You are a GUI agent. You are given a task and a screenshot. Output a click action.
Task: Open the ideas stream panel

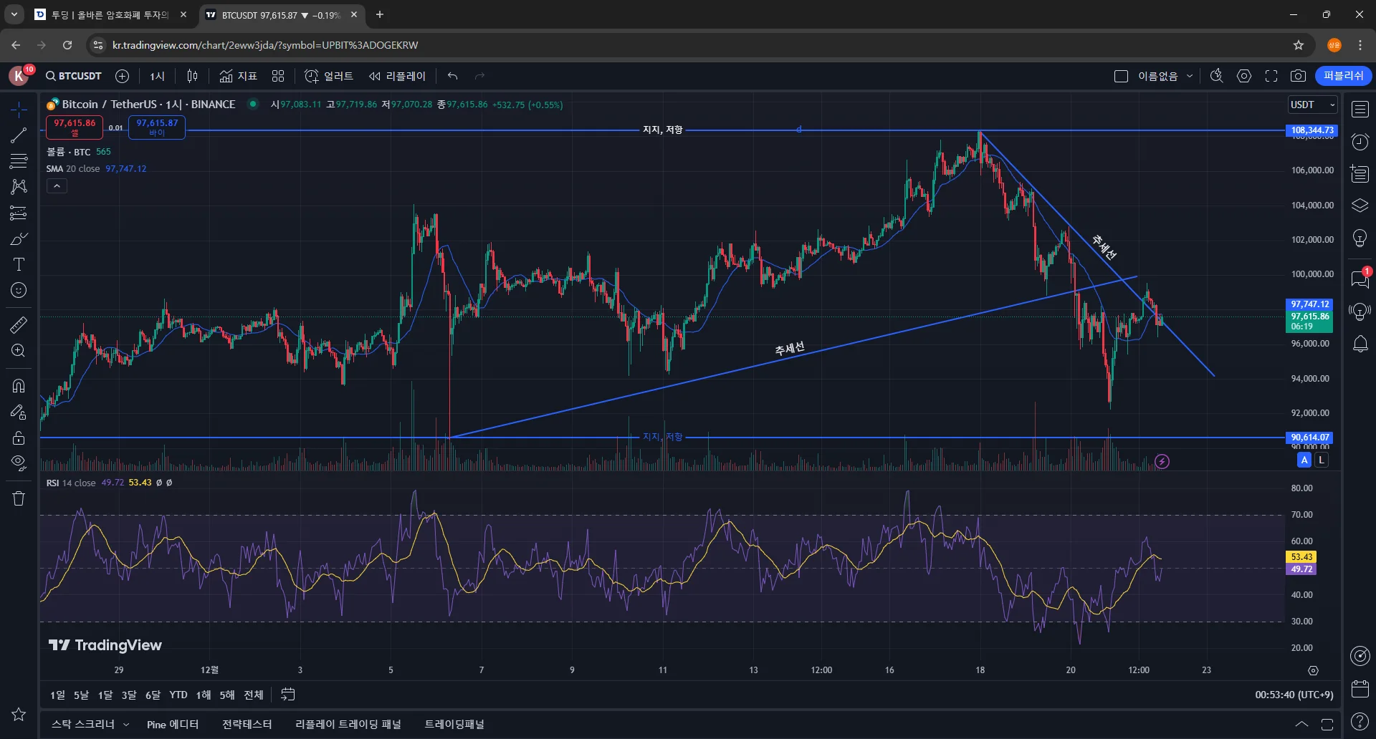1360,311
